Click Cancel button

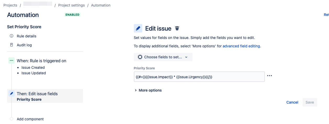(292, 102)
